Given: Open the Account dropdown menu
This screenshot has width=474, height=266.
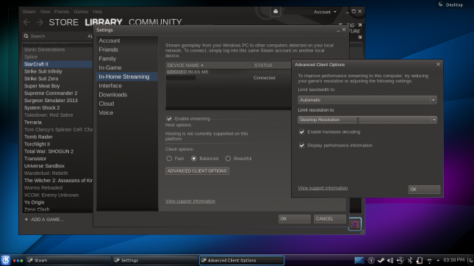Looking at the screenshot, I should (x=325, y=12).
